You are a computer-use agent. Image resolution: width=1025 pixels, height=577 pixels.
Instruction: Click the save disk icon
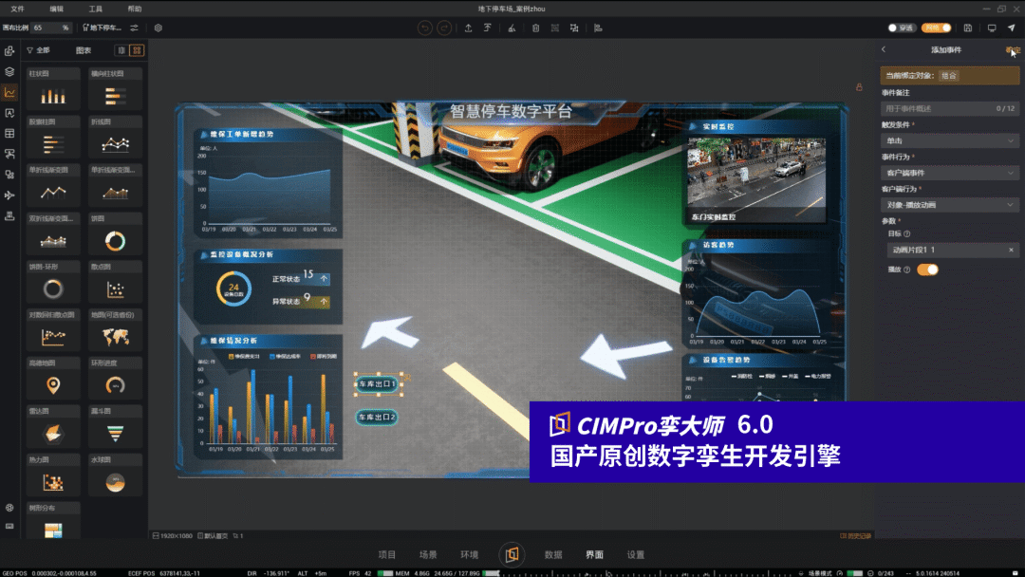point(968,28)
